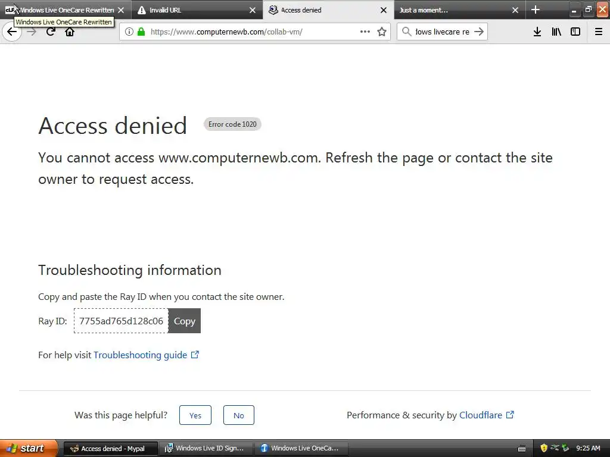The height and width of the screenshot is (457, 610).
Task: Close the Invalid URL tab
Action: click(x=253, y=10)
